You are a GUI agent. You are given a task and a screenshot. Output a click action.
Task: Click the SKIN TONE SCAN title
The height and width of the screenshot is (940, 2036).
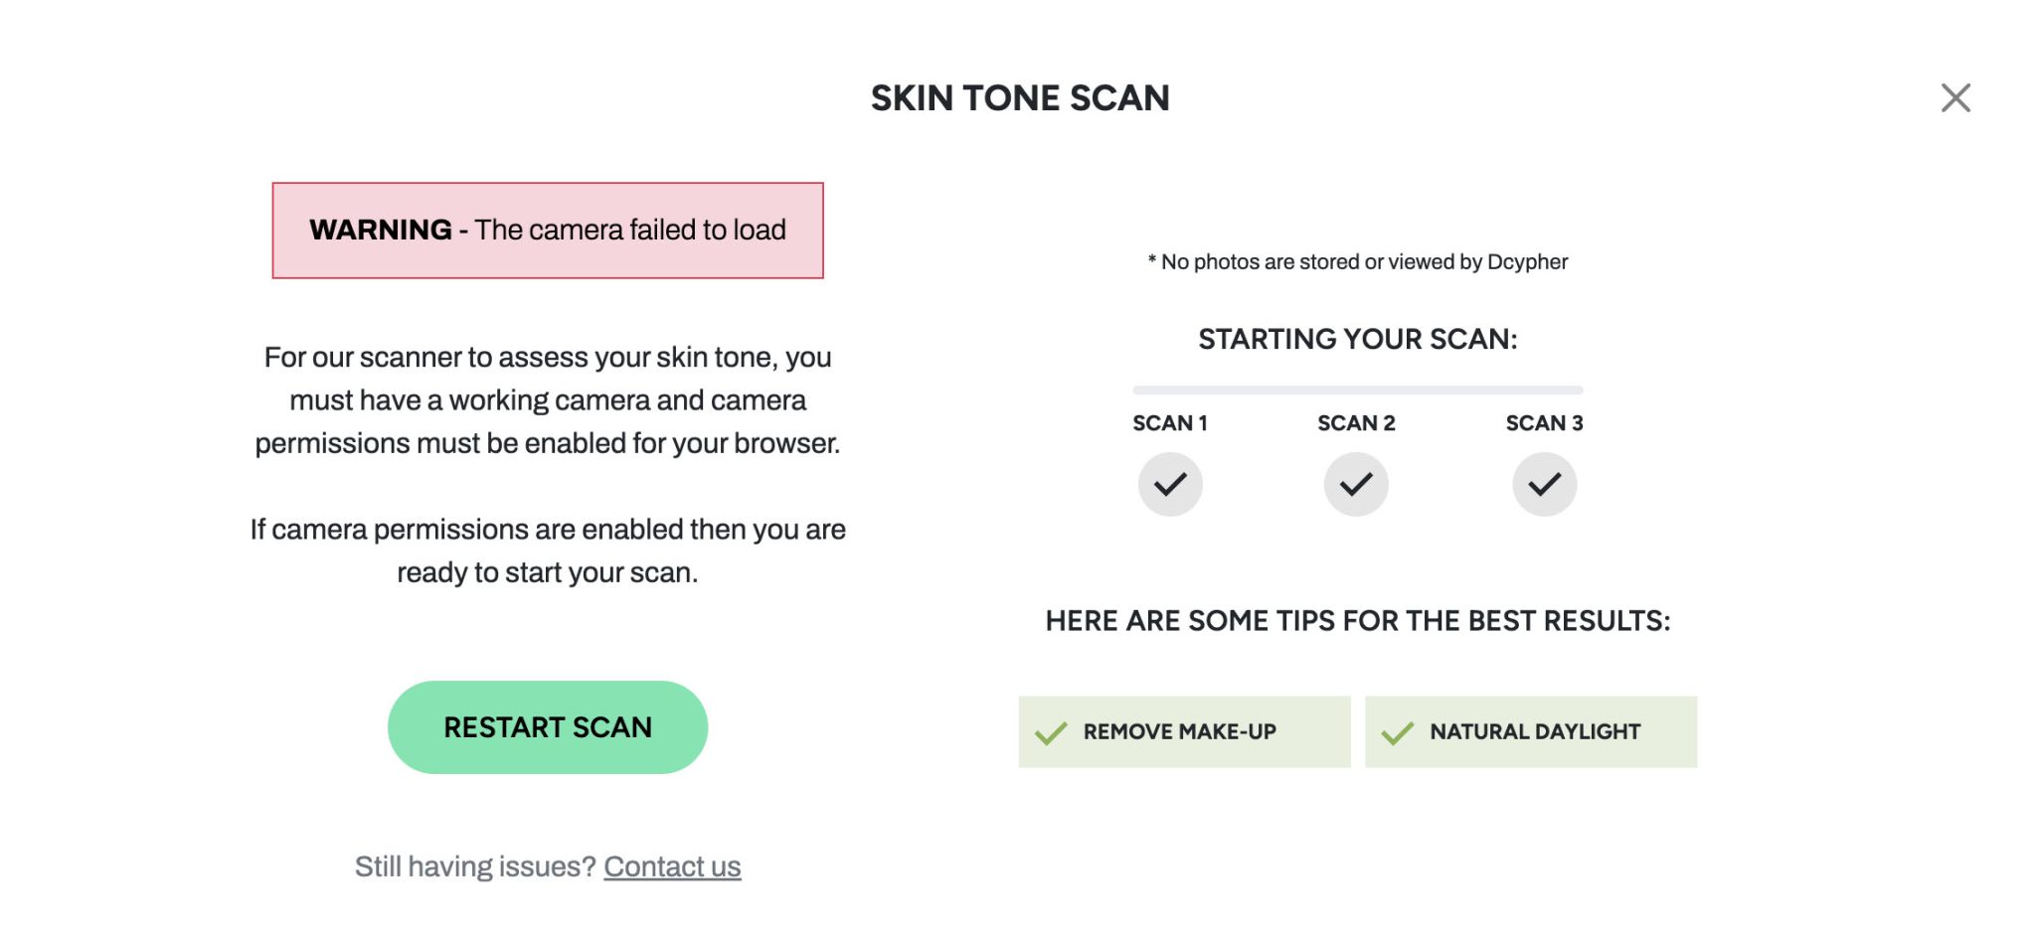coord(1020,98)
